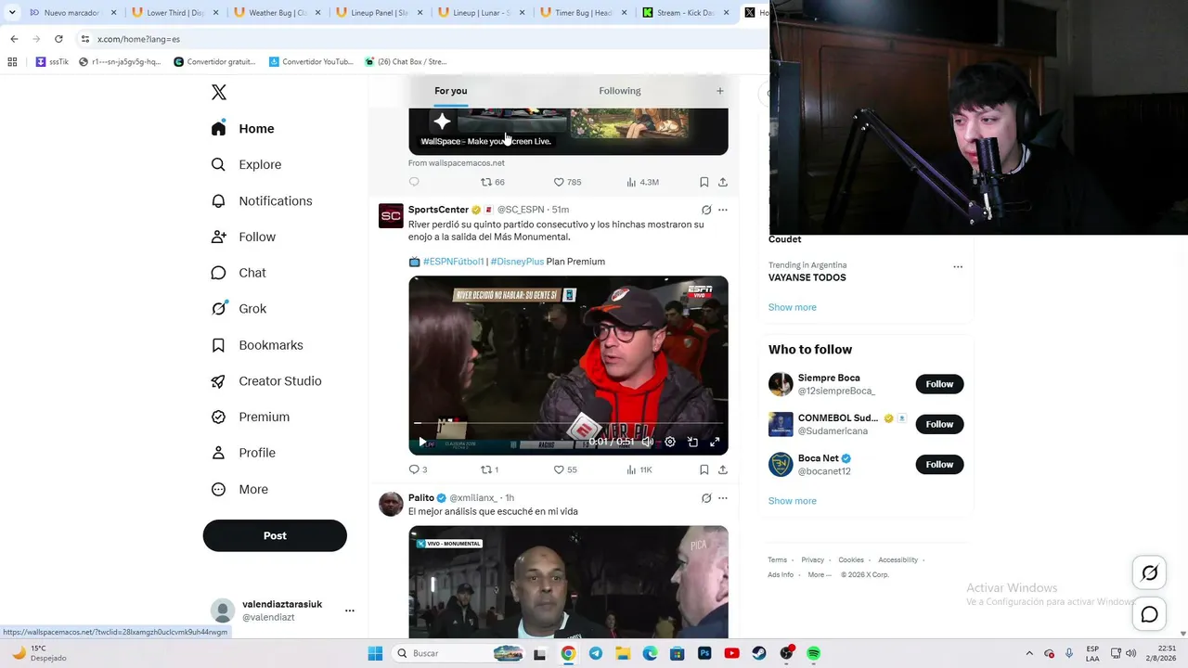1188x668 pixels.
Task: Open more options for Palito's post
Action: coord(723,498)
